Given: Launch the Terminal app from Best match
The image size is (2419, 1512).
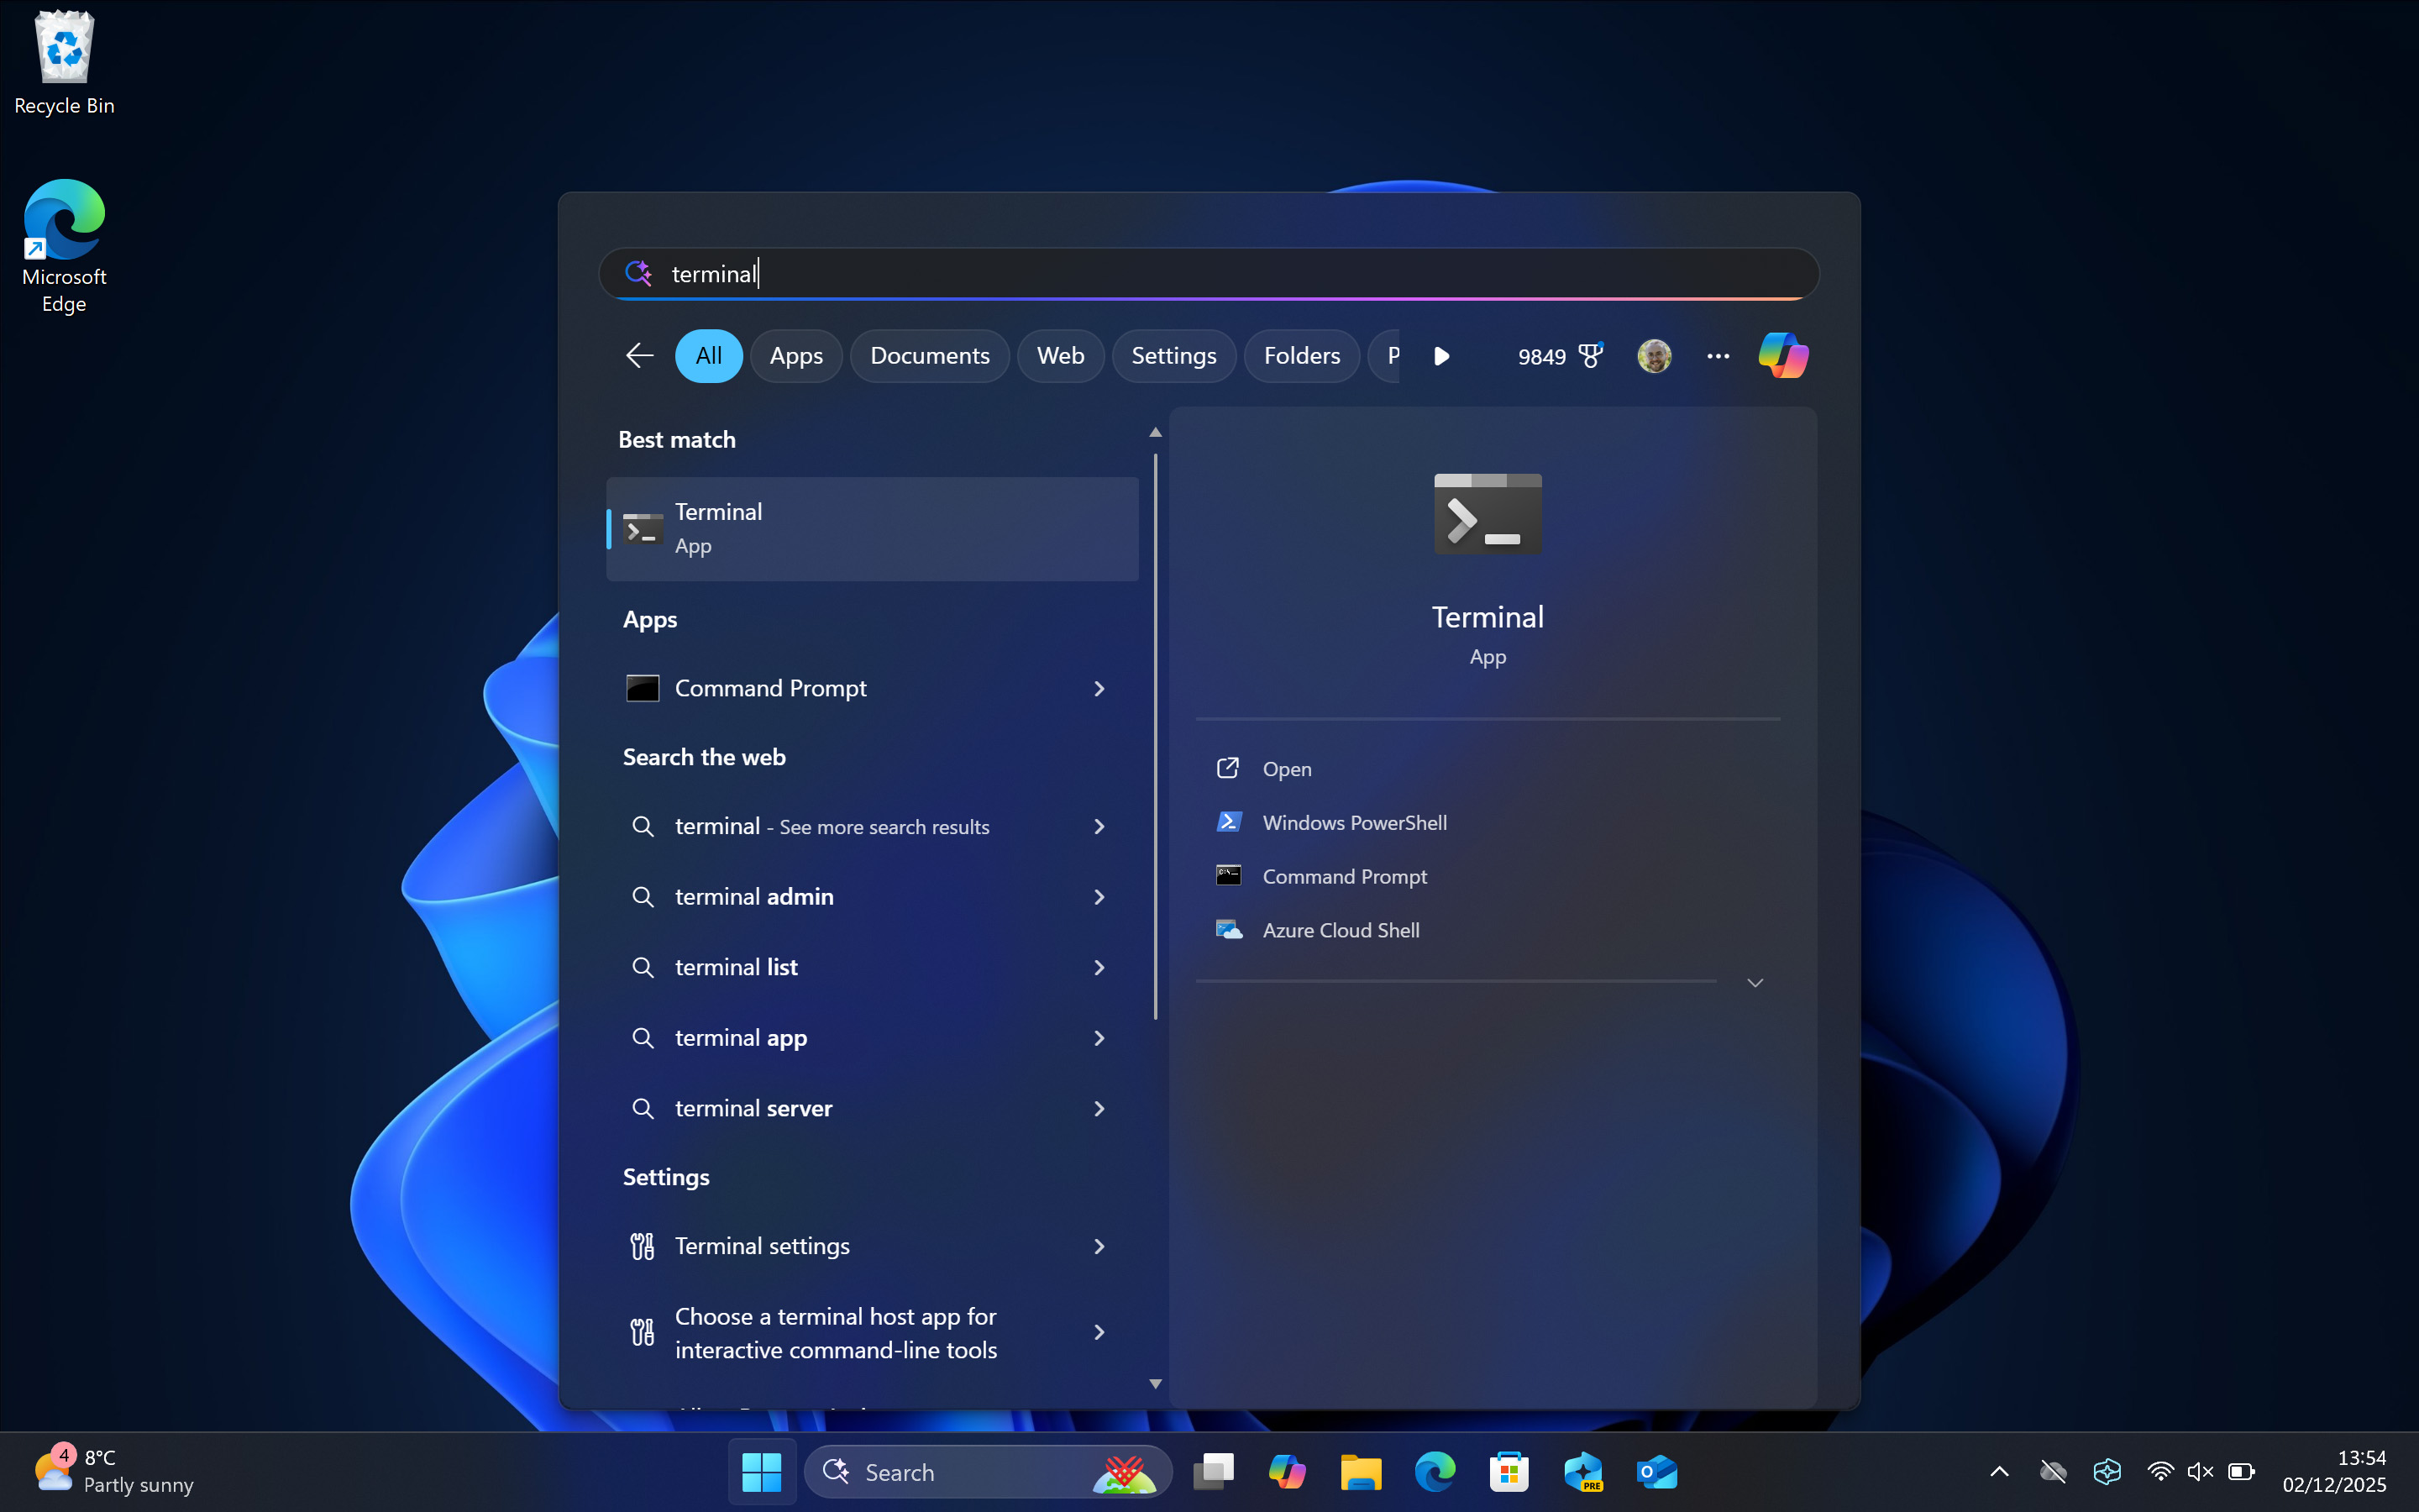Looking at the screenshot, I should coord(871,528).
